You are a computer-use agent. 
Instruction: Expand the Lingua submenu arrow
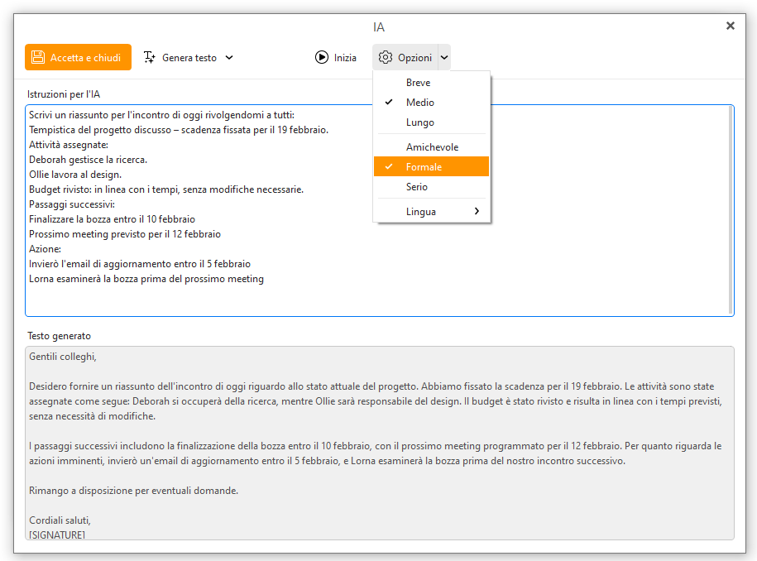click(x=477, y=211)
